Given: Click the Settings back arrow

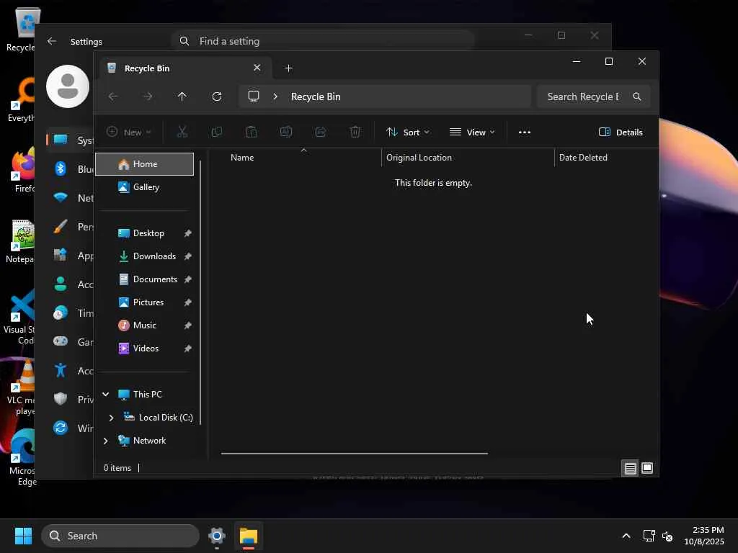Looking at the screenshot, I should (x=52, y=41).
